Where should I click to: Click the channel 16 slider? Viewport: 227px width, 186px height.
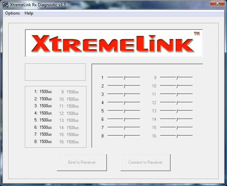coord(176,136)
